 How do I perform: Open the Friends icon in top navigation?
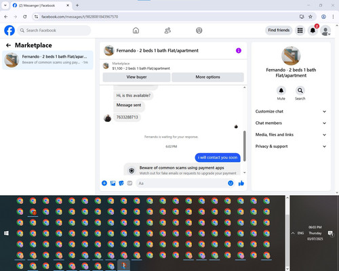[x=167, y=30]
